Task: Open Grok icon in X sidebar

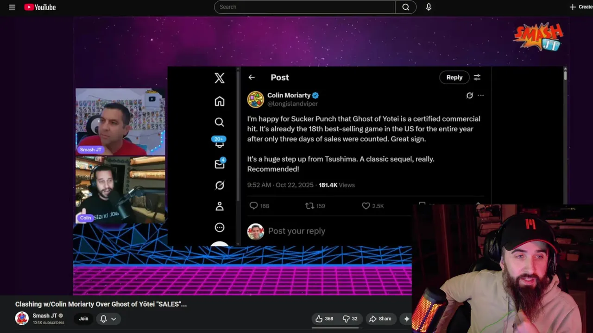Action: tap(220, 185)
